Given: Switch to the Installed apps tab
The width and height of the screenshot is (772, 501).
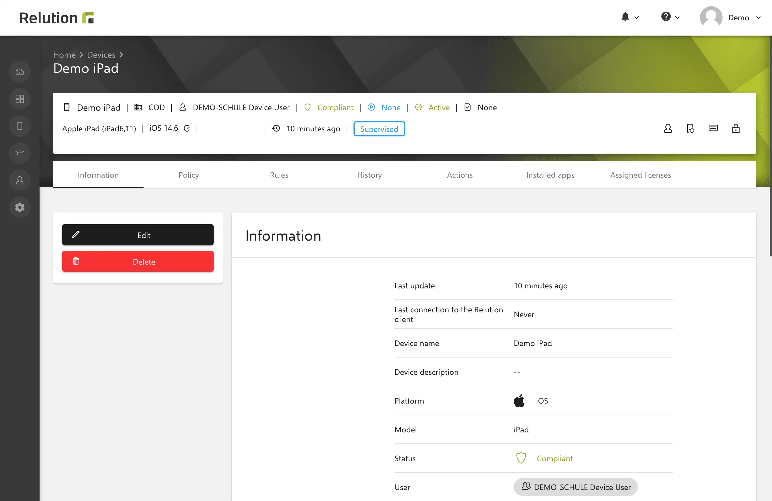Looking at the screenshot, I should [550, 175].
